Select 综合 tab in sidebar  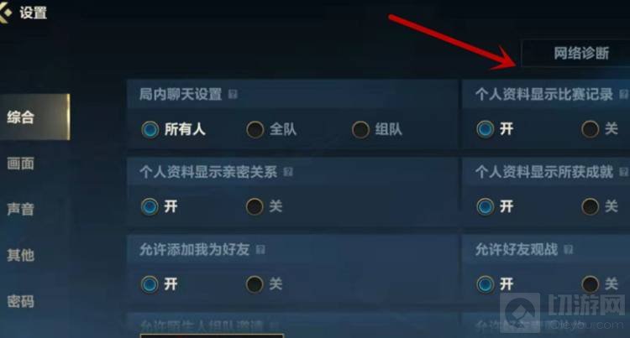pyautogui.click(x=35, y=117)
